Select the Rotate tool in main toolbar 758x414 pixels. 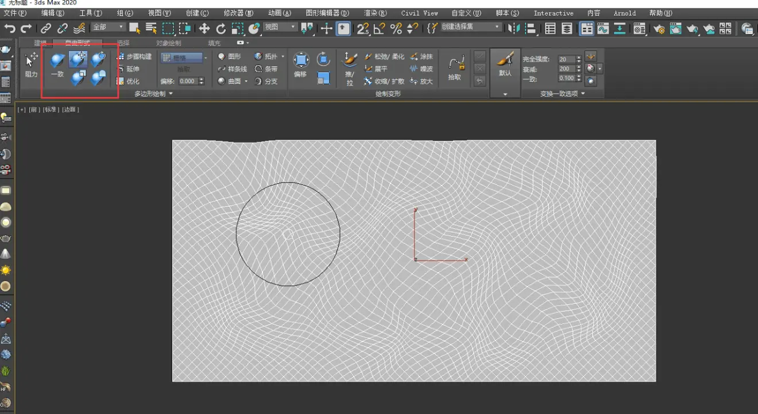point(221,28)
